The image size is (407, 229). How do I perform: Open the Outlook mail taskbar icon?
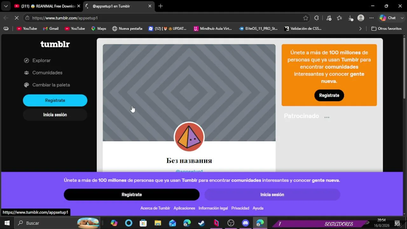point(172,223)
